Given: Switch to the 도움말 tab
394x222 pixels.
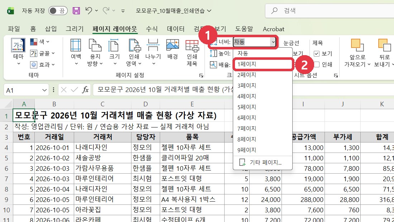Looking at the screenshot, I should click(x=244, y=29).
